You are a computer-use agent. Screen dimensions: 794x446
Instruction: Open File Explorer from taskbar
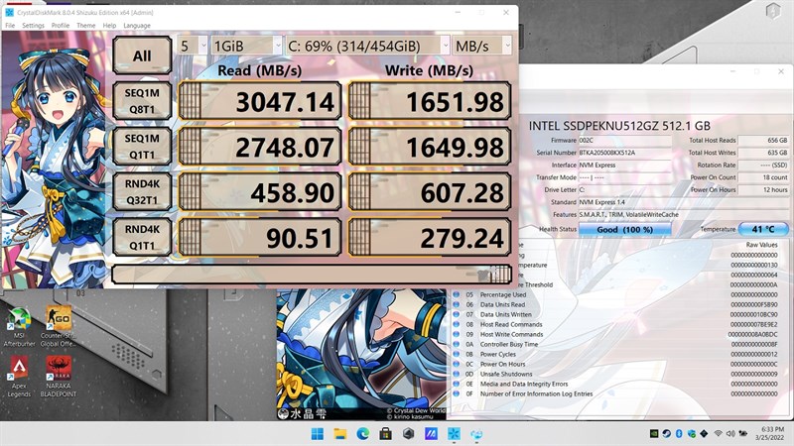340,434
